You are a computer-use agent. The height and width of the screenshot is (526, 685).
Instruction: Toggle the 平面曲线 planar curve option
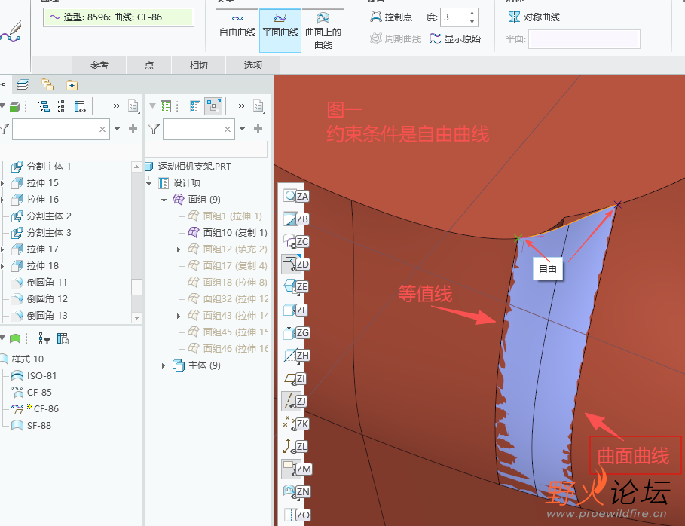(x=280, y=29)
